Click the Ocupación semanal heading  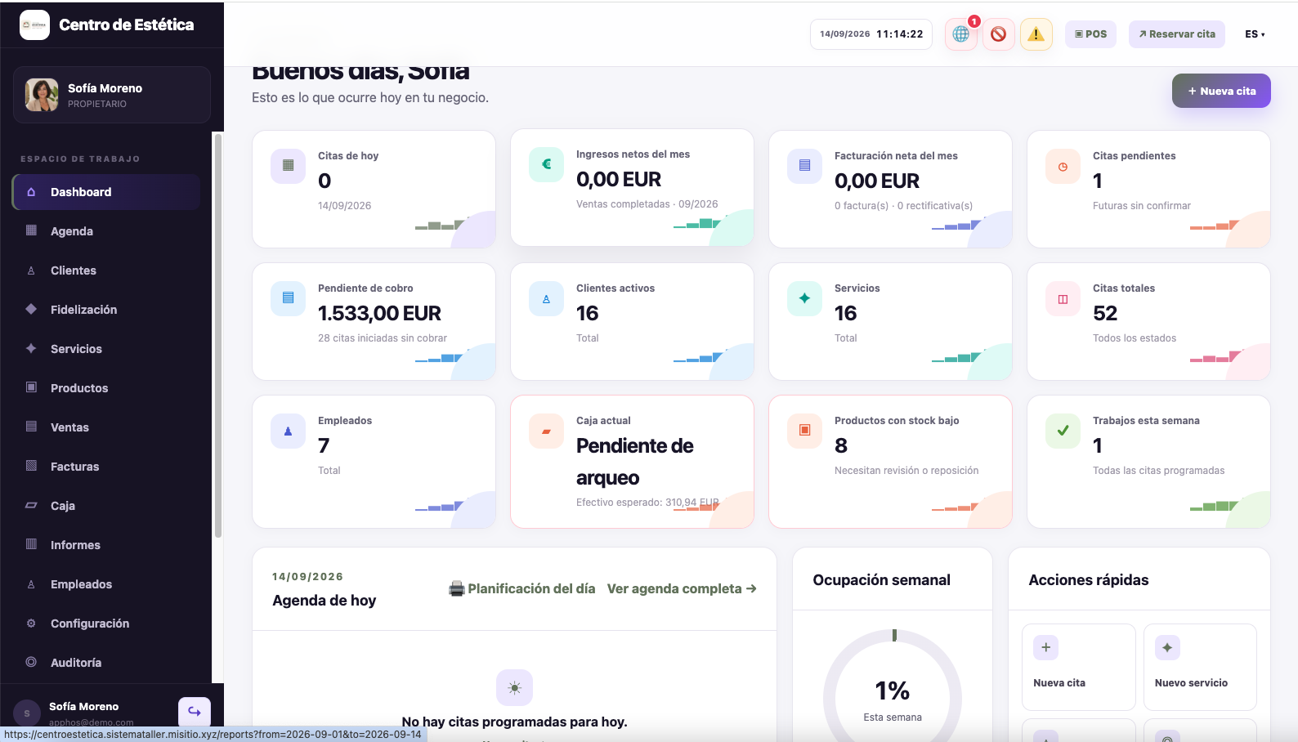[x=882, y=580]
